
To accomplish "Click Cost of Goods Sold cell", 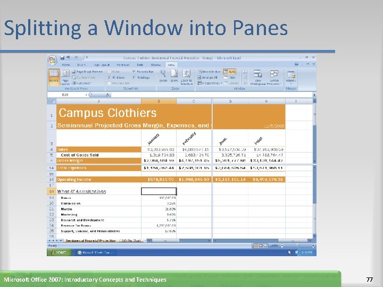I will [x=99, y=155].
